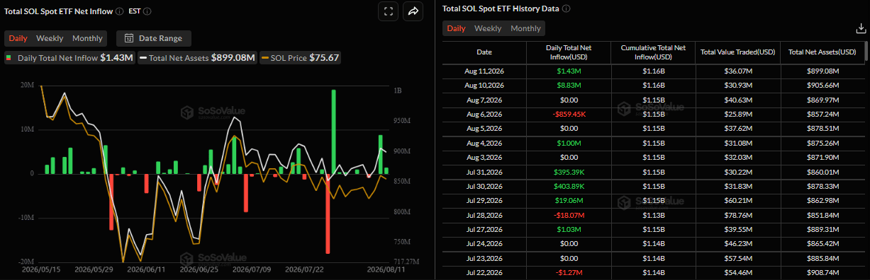870x280 pixels.
Task: Select the Jul 23,2026 date cell
Action: (484, 258)
